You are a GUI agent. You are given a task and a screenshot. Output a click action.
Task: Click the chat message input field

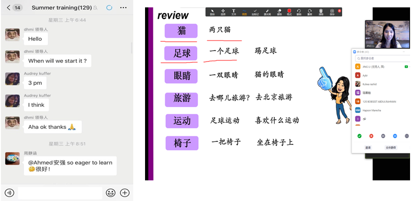59,193
